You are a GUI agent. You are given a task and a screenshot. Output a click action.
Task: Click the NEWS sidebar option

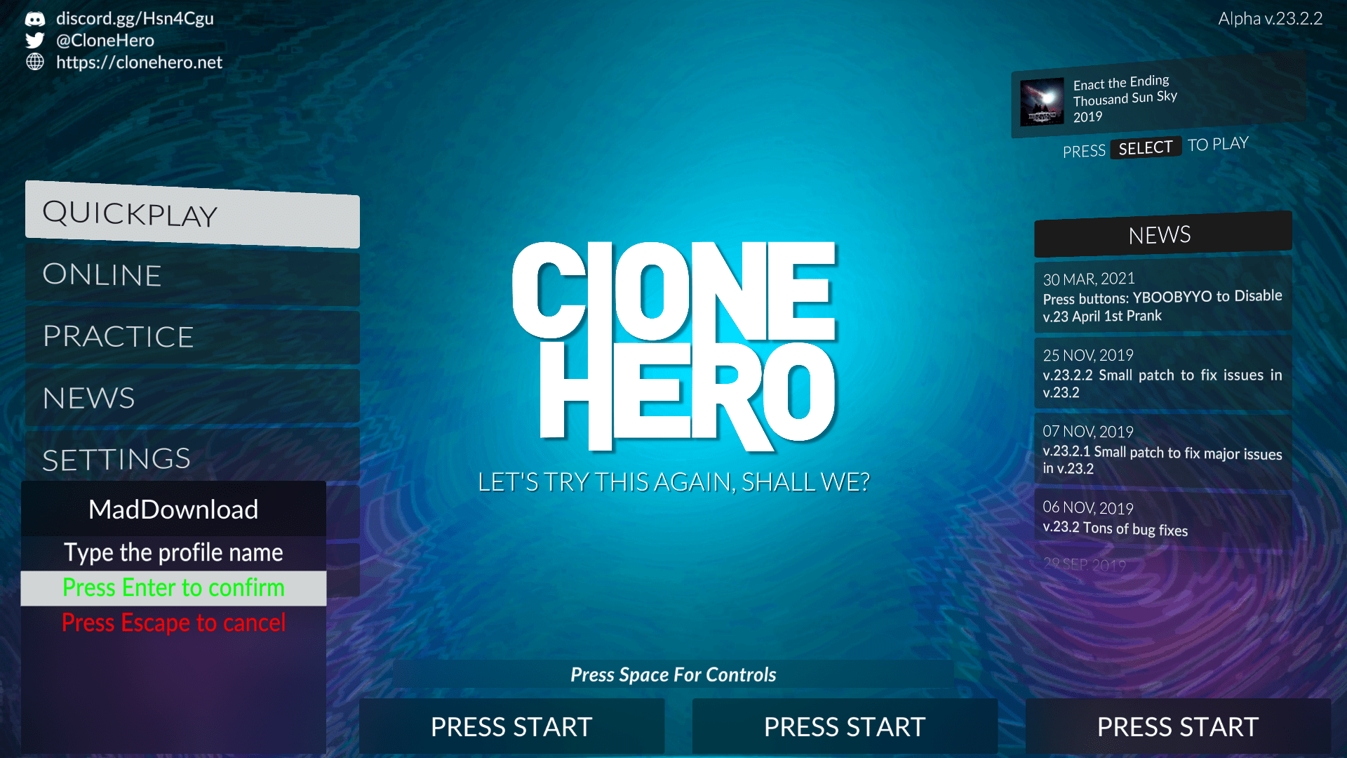87,396
